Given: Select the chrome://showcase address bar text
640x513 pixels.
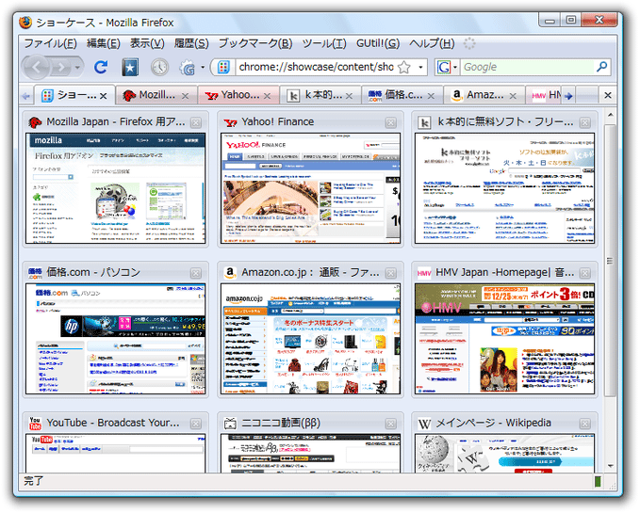Looking at the screenshot, I should click(x=316, y=67).
